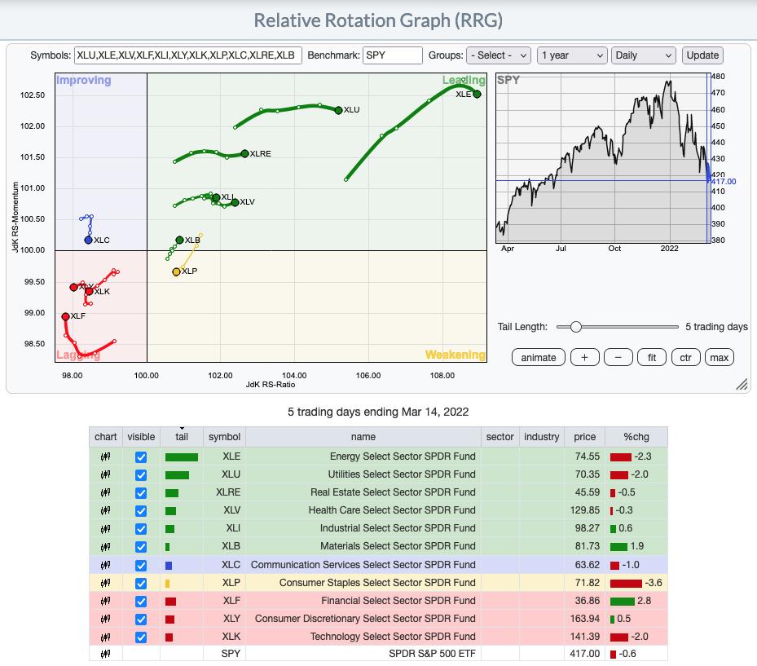Select the XLU tail color bar
Image resolution: width=757 pixels, height=666 pixels.
tap(177, 474)
